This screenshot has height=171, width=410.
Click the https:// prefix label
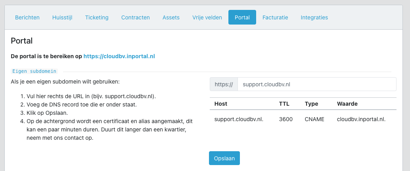[x=224, y=84]
